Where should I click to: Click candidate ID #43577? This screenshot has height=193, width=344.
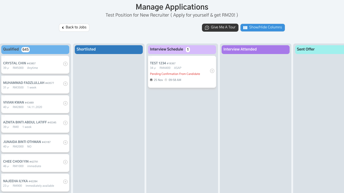click(50, 83)
